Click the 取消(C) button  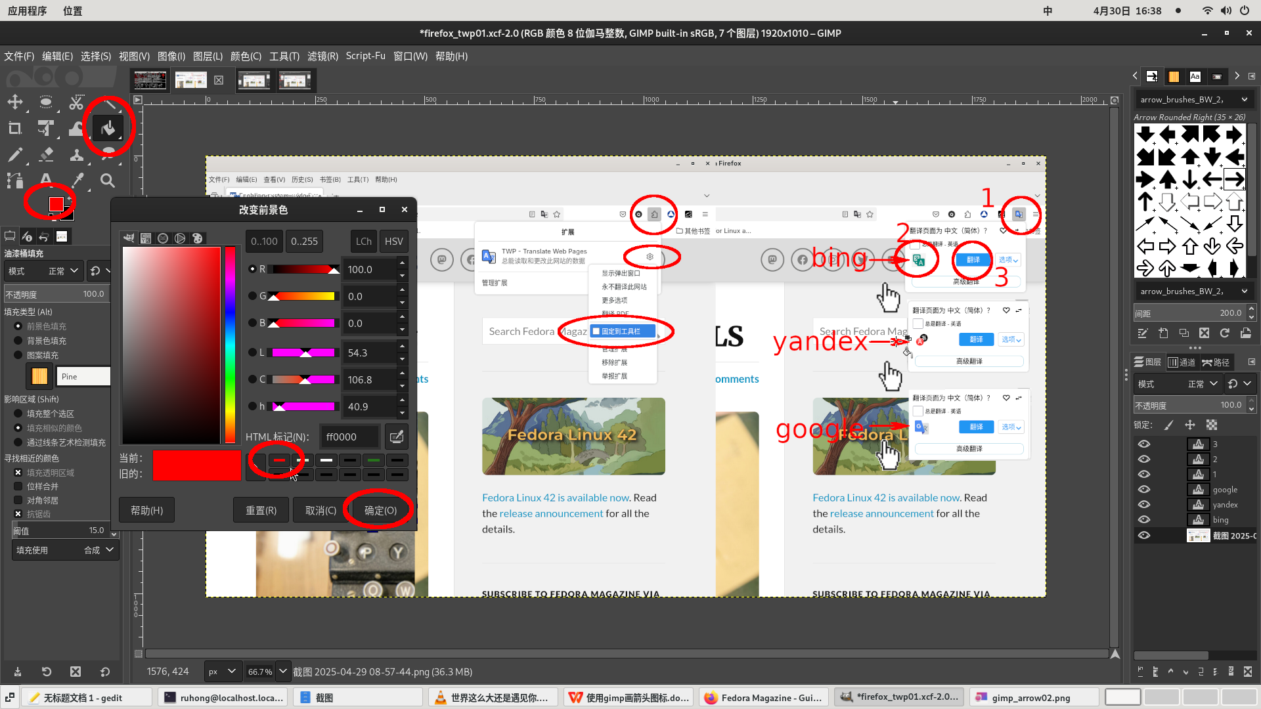321,510
